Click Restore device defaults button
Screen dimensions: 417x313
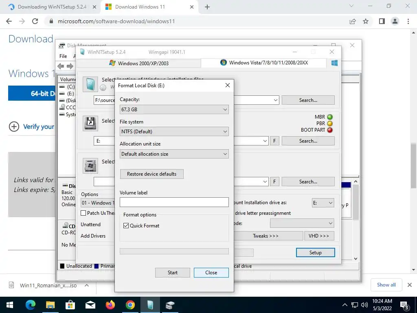click(151, 174)
